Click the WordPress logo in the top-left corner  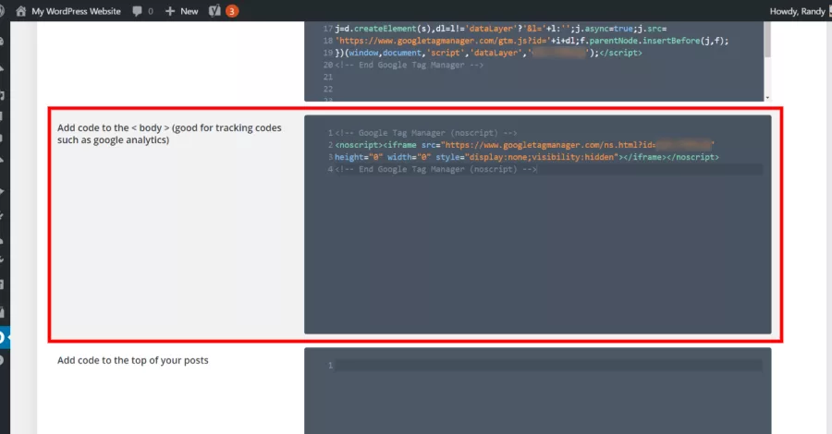pos(2,11)
